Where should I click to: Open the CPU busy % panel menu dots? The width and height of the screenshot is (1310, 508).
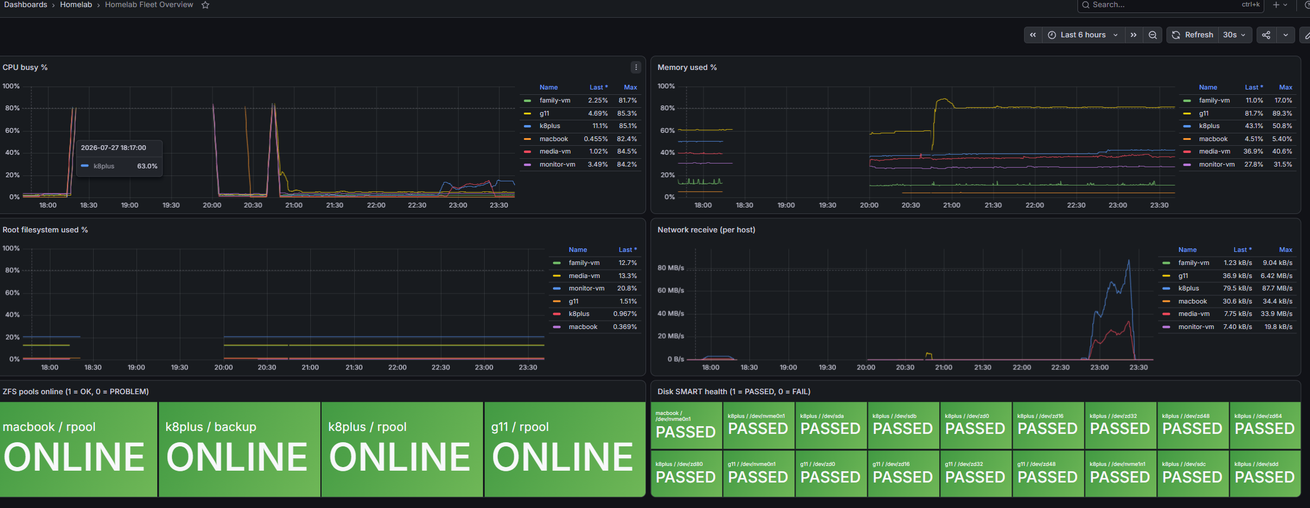(636, 68)
